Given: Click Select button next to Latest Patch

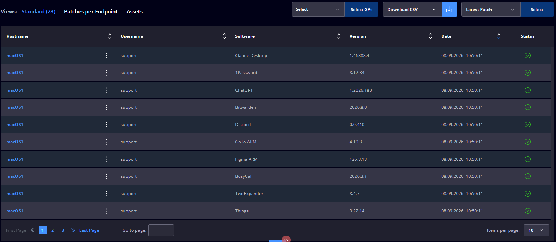Looking at the screenshot, I should point(537,10).
